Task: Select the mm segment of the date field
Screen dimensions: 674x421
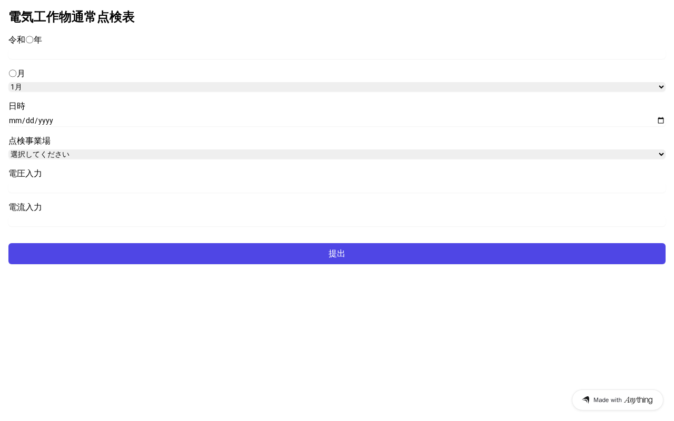Action: (x=14, y=121)
